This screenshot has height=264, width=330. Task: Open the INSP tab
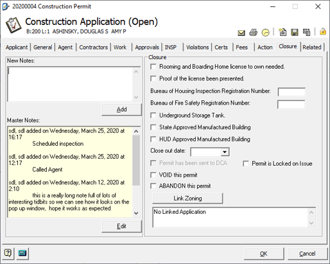(171, 47)
